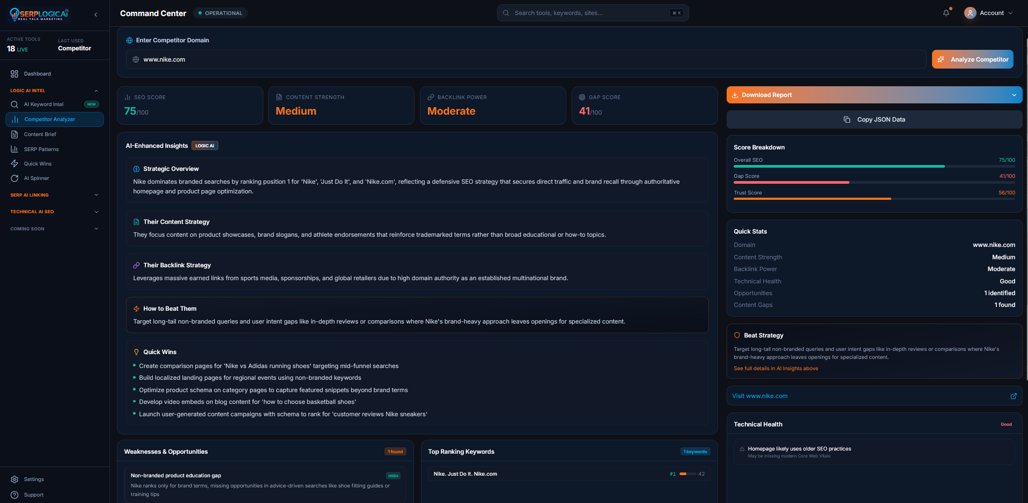Click the Analyze Competitor button
Screen dimensions: 1028x503
(973, 59)
